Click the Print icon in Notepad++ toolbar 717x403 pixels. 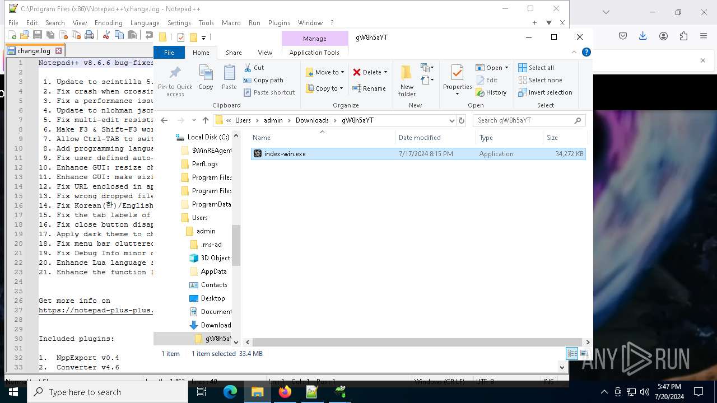[x=89, y=35]
